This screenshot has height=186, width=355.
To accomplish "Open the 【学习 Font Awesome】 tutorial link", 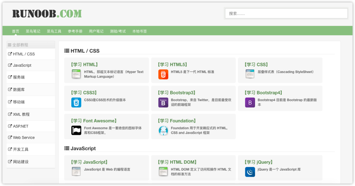I will click(94, 121).
